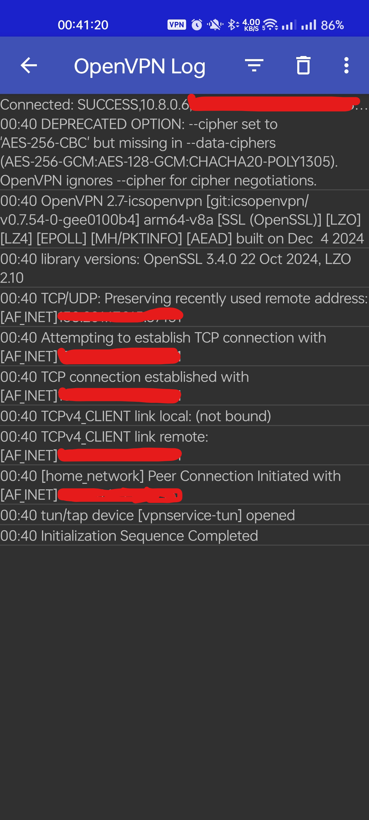
Task: Tap the Wi-Fi signal icon
Action: pyautogui.click(x=270, y=24)
